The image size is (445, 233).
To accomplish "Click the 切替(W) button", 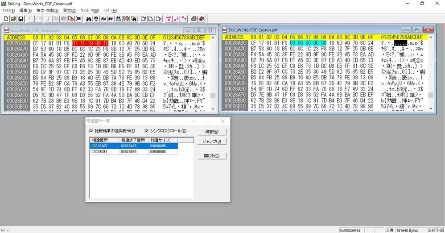I will [212, 132].
